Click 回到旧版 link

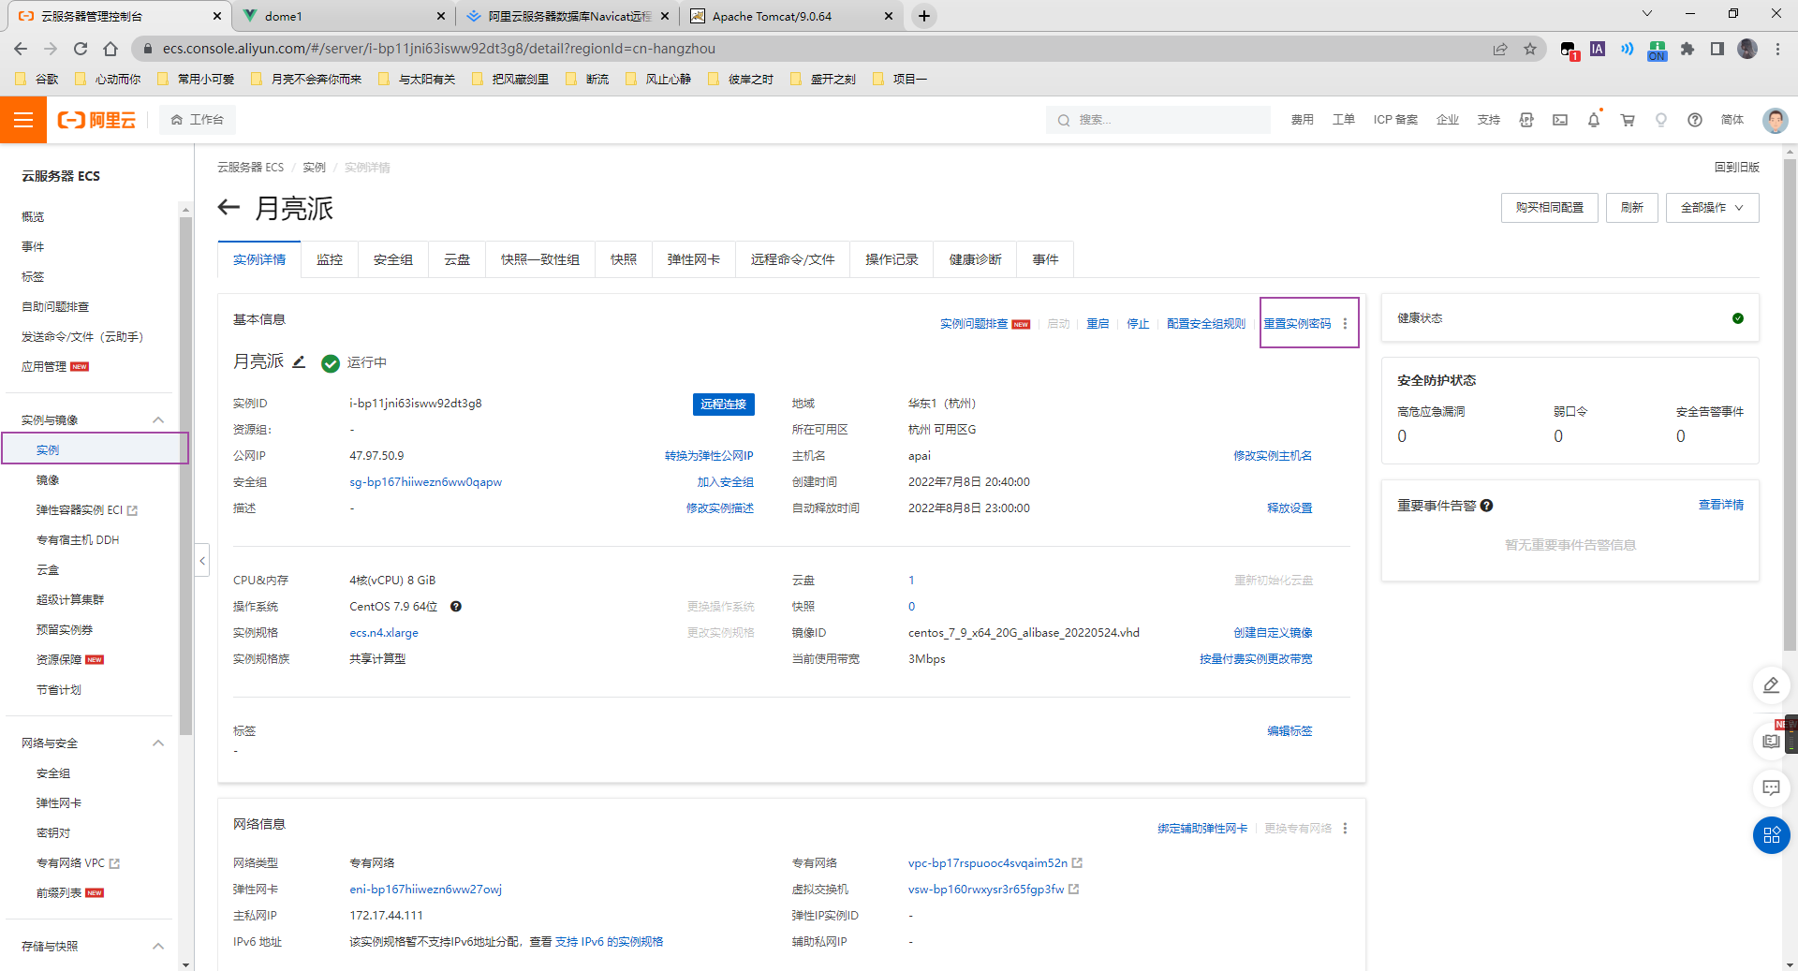tap(1737, 167)
